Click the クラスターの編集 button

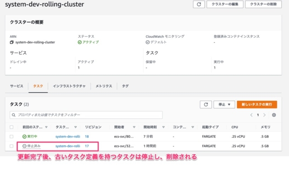coord(225,4)
